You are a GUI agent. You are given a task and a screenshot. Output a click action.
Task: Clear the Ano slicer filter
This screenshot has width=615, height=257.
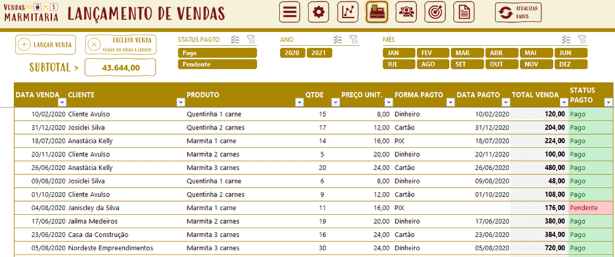click(354, 39)
